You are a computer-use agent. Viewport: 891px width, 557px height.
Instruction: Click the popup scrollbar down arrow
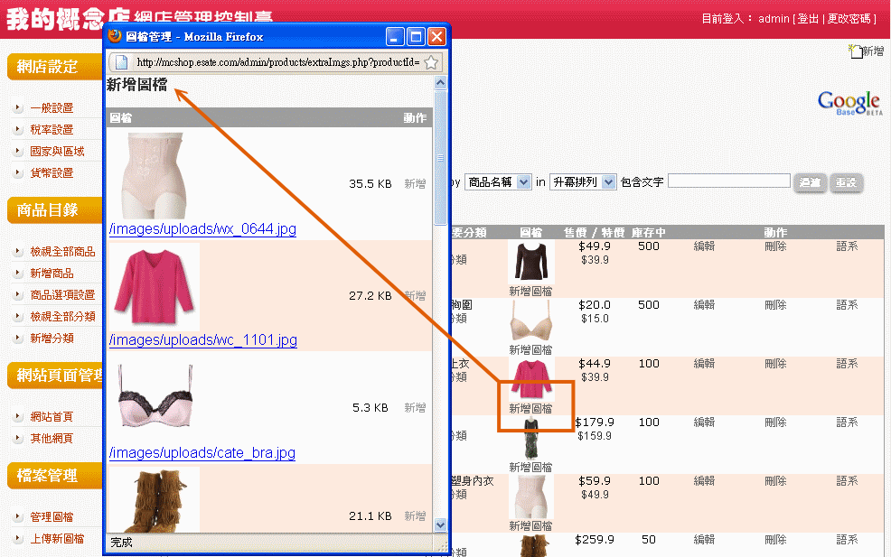[x=441, y=524]
